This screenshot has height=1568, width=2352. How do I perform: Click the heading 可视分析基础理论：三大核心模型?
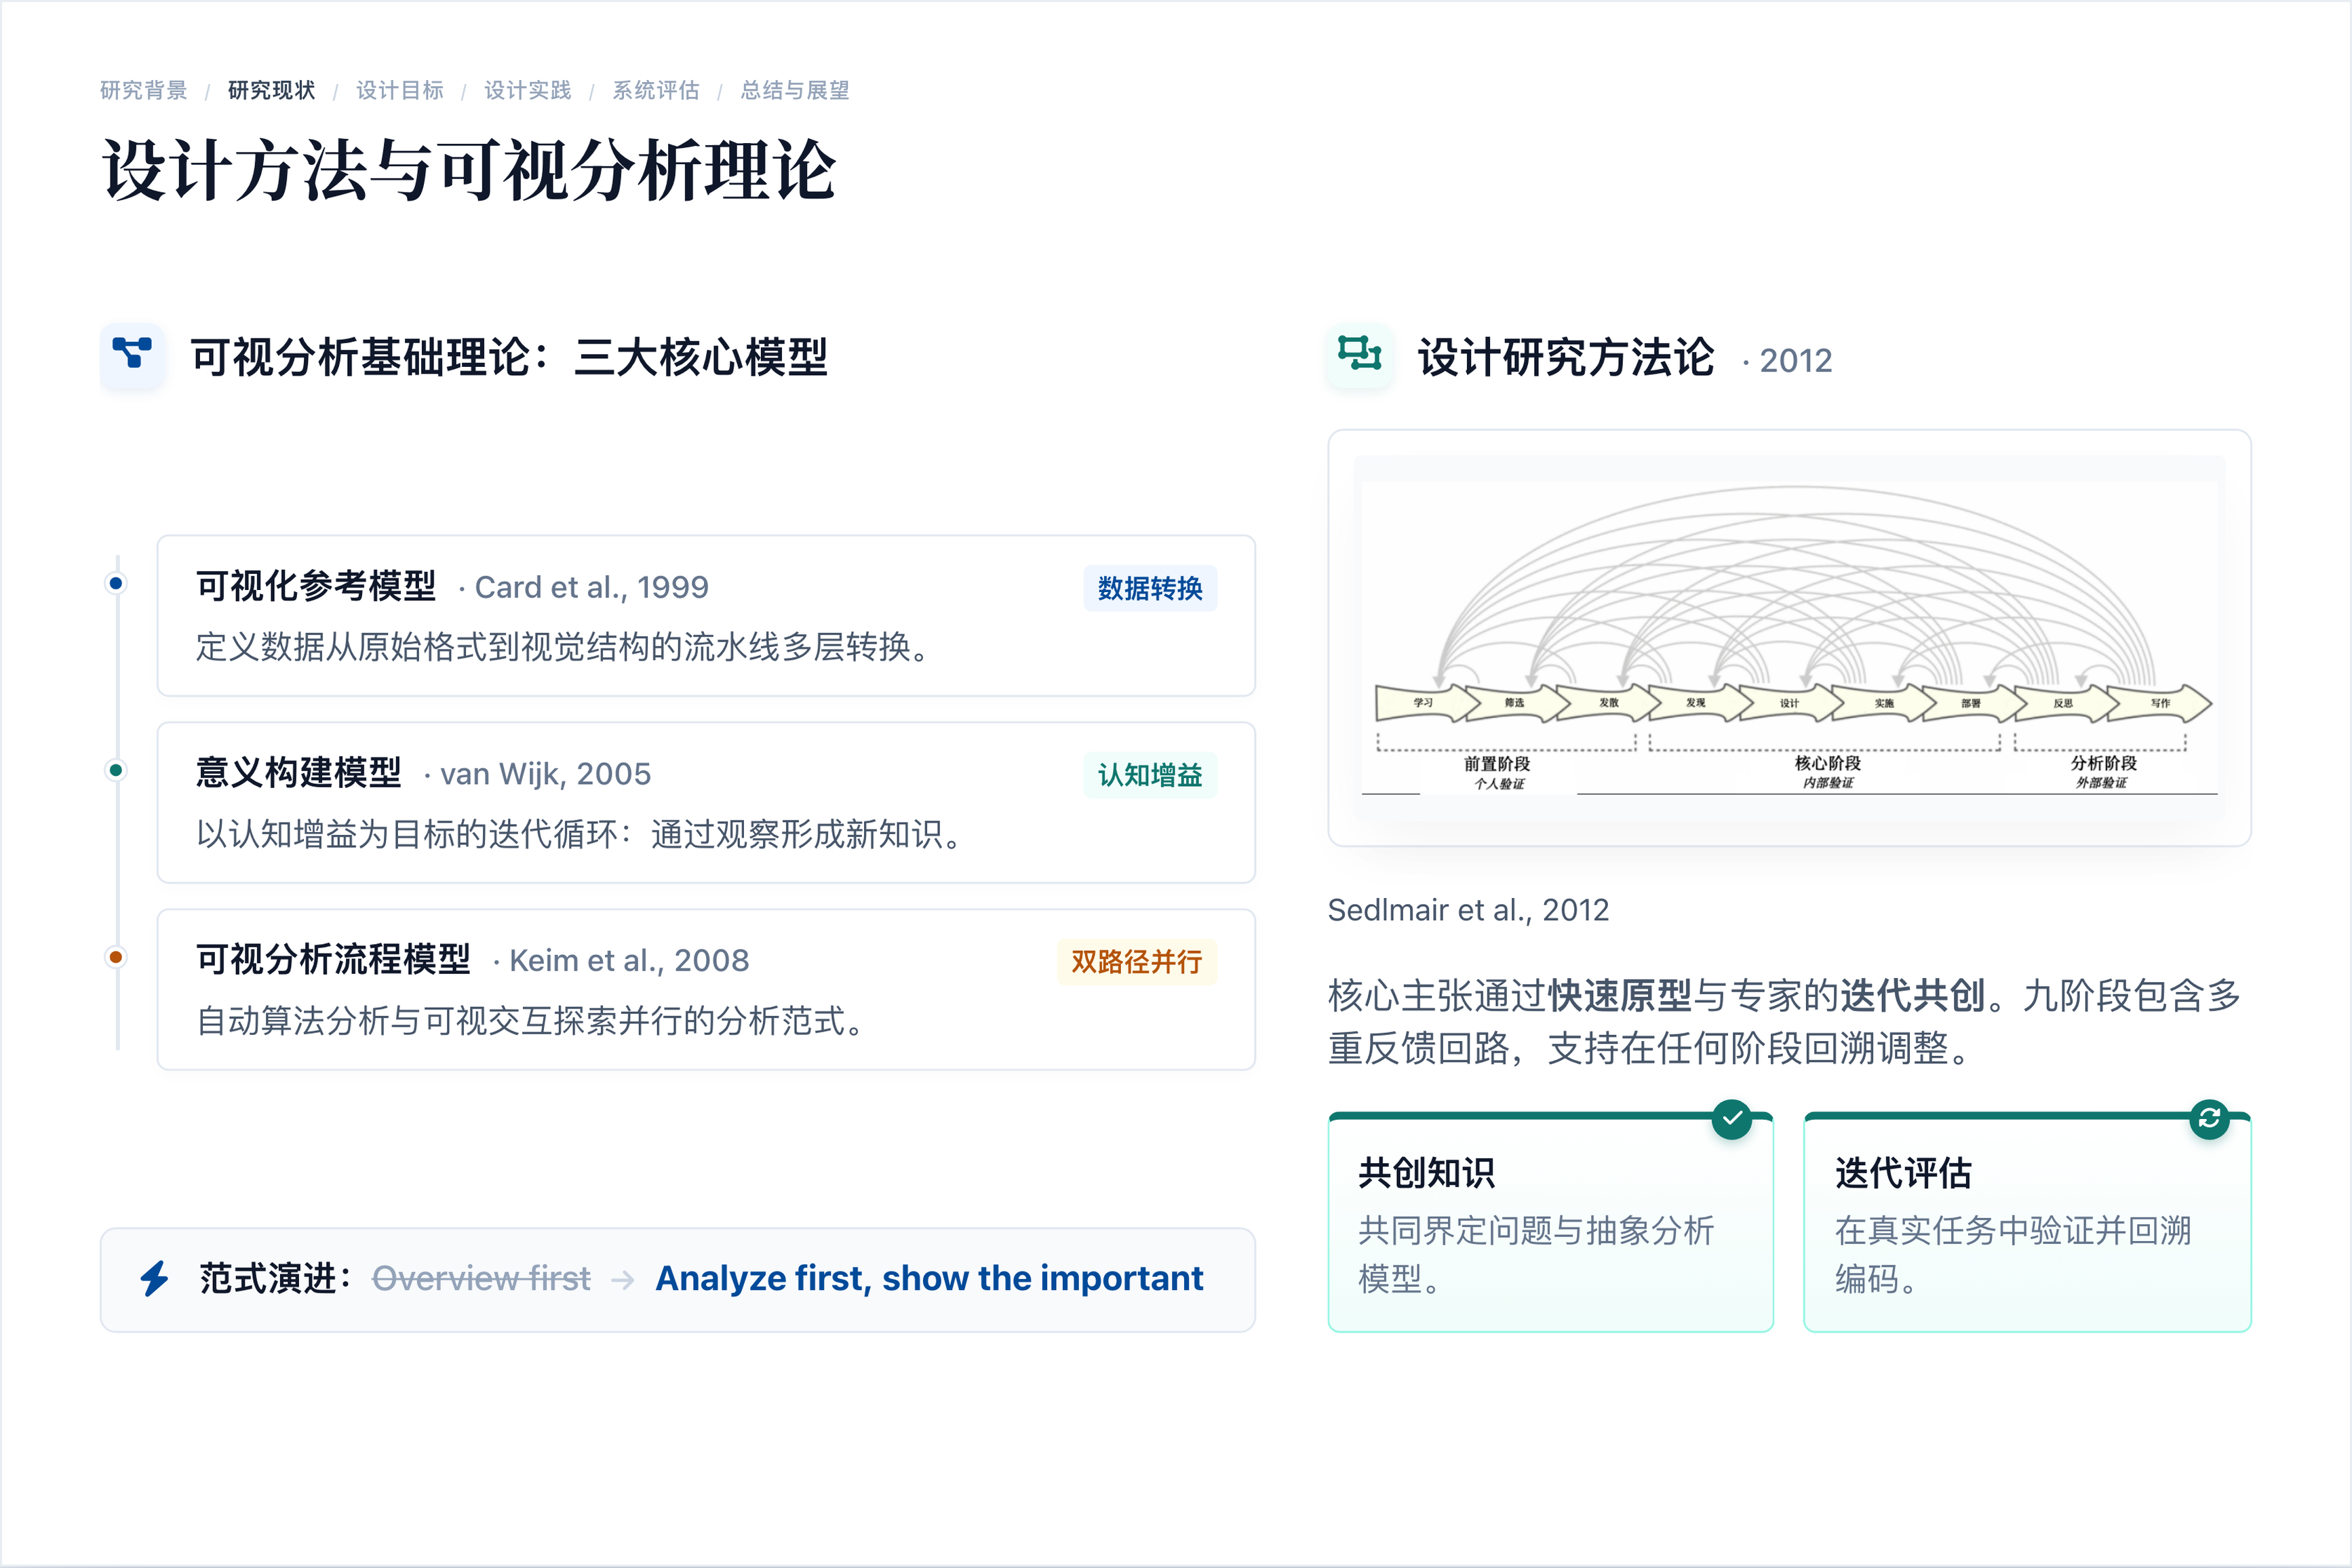509,357
